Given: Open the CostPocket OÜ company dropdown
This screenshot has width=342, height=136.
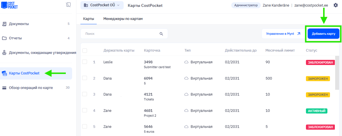Looking at the screenshot, I should [102, 5].
